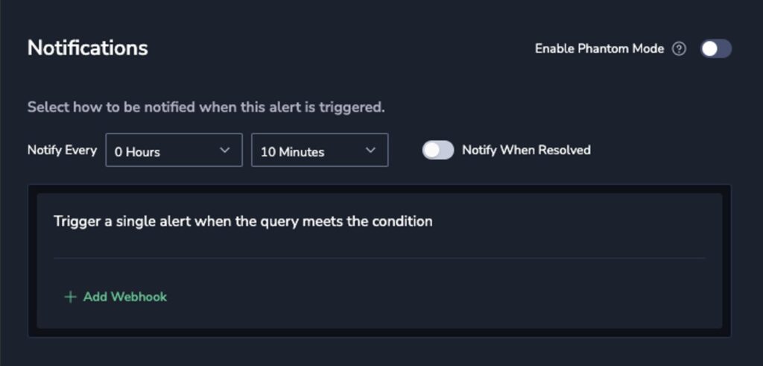This screenshot has height=366, width=763.
Task: Click the Phantom Mode help question-mark icon
Action: click(x=680, y=48)
